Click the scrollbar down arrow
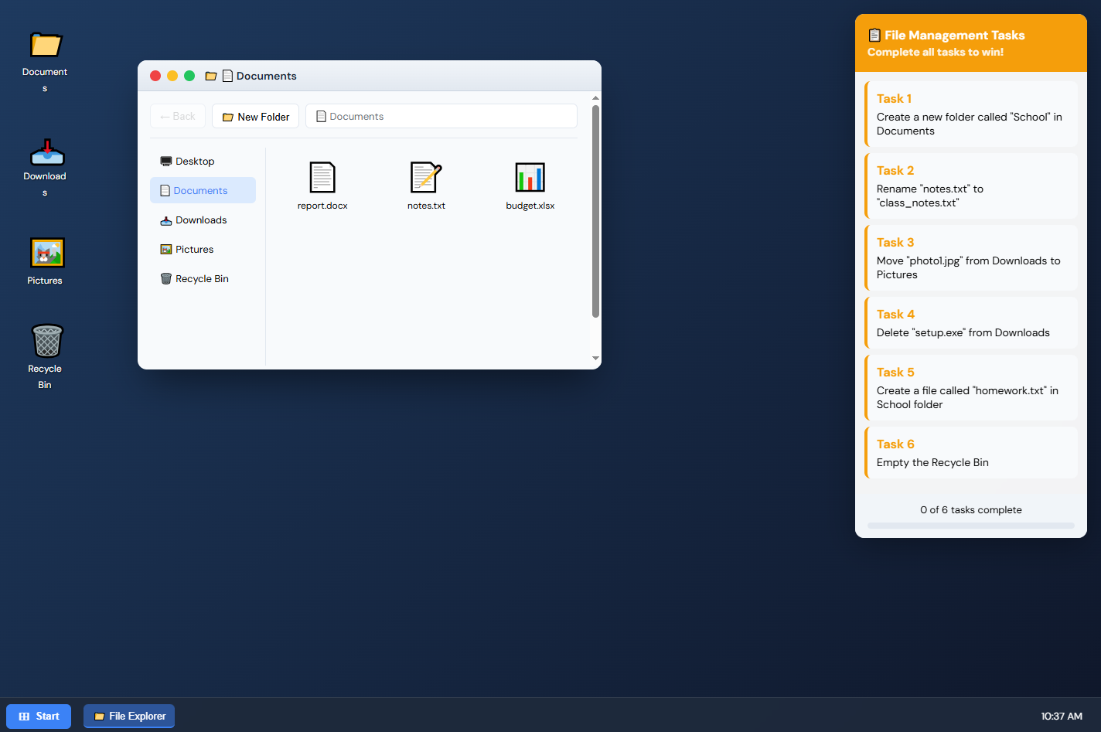The width and height of the screenshot is (1101, 732). tap(595, 358)
